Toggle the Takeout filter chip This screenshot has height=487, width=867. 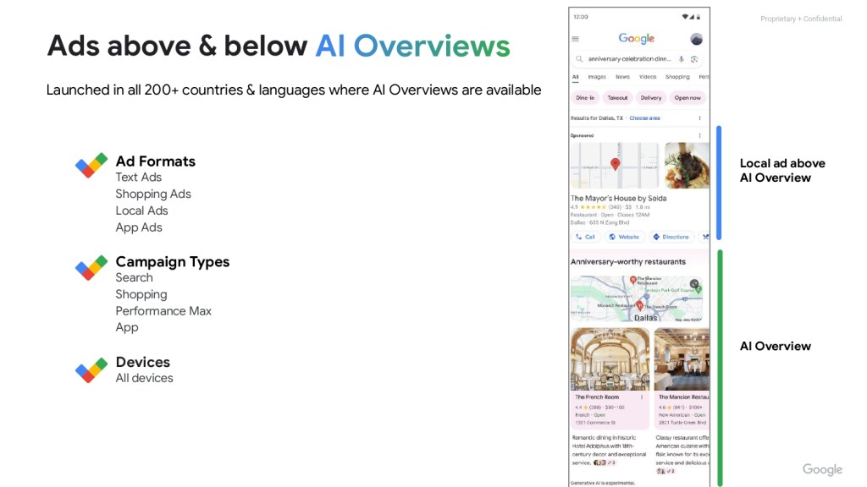coord(617,98)
